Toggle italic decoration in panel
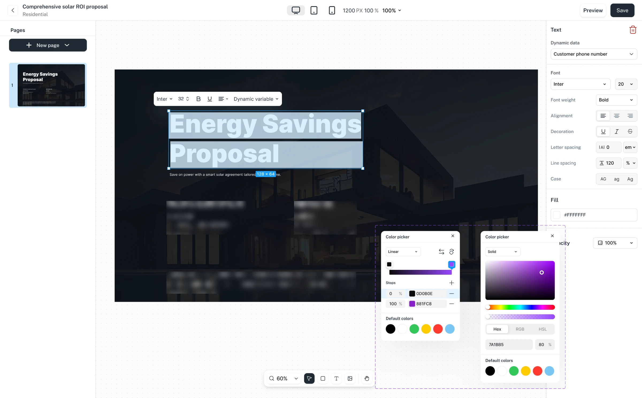This screenshot has height=398, width=642. coord(617,132)
